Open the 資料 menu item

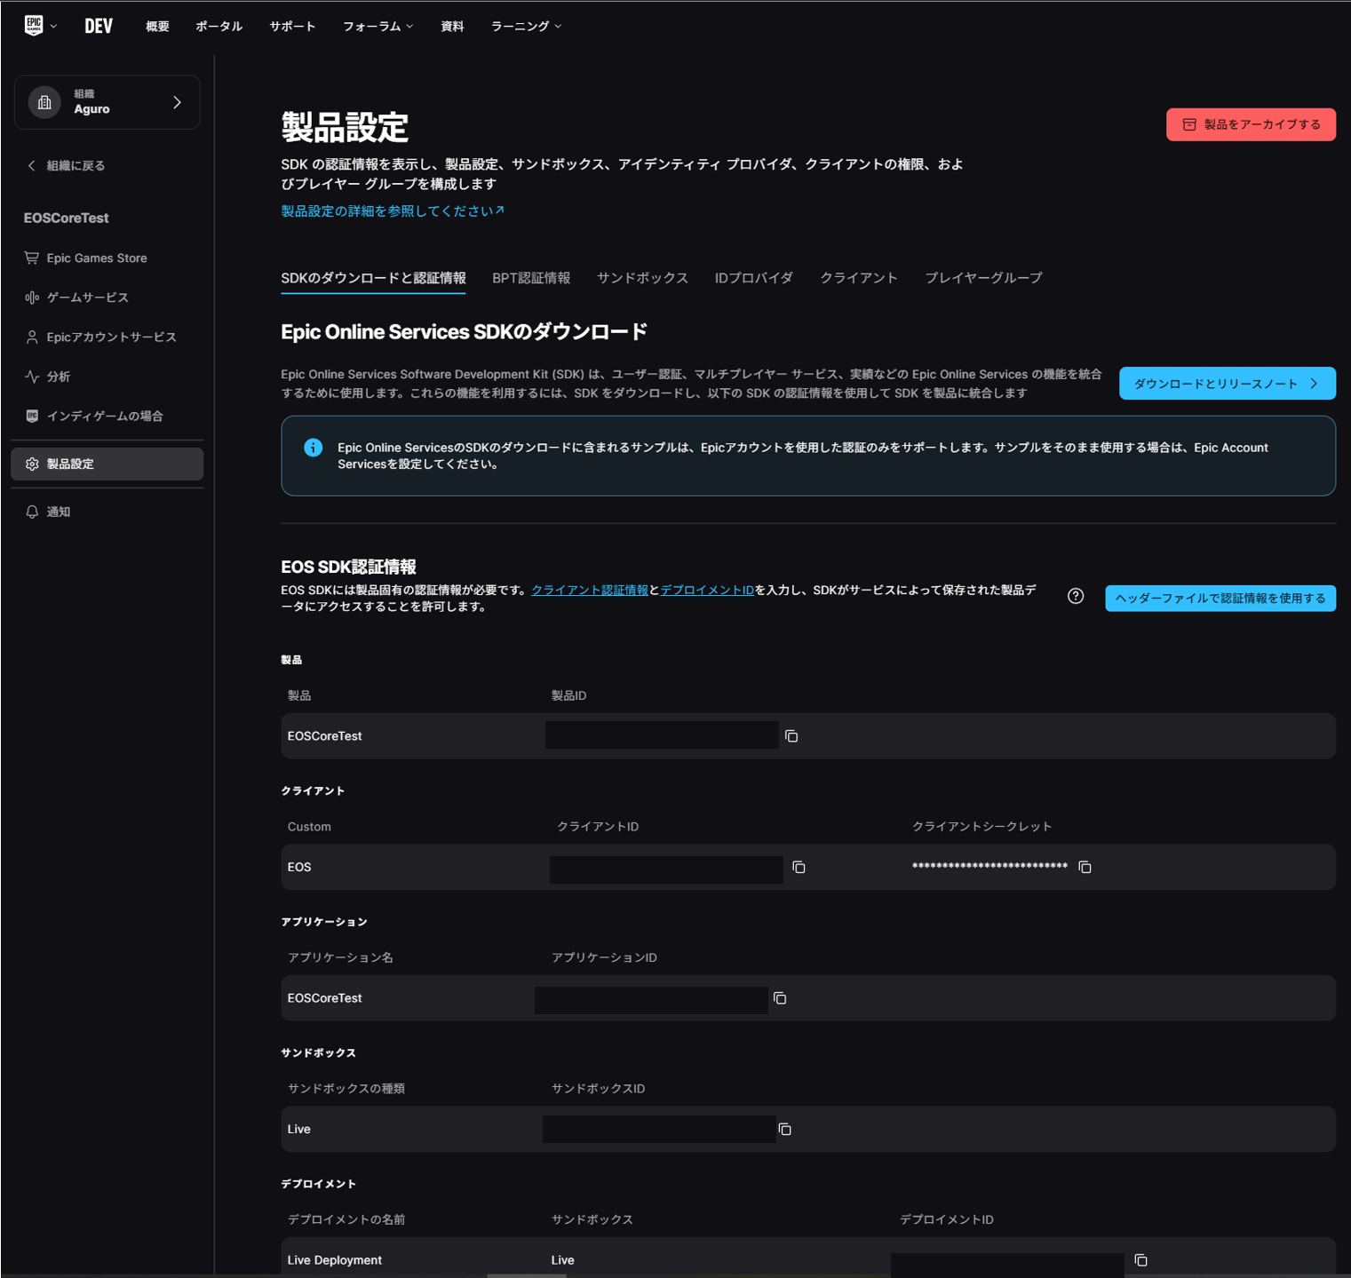tap(452, 27)
